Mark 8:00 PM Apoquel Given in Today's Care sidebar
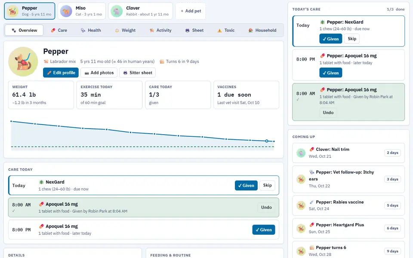This screenshot has height=258, width=413. pyautogui.click(x=330, y=73)
